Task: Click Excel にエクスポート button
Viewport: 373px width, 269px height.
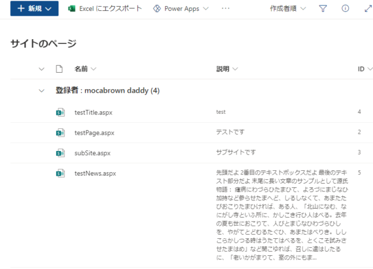Action: coord(105,8)
